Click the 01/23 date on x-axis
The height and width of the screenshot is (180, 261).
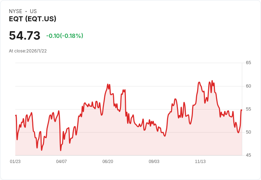[x=15, y=162]
